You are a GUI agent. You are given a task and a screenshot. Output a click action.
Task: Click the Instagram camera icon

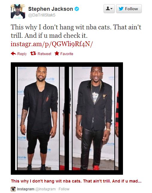(x=13, y=189)
